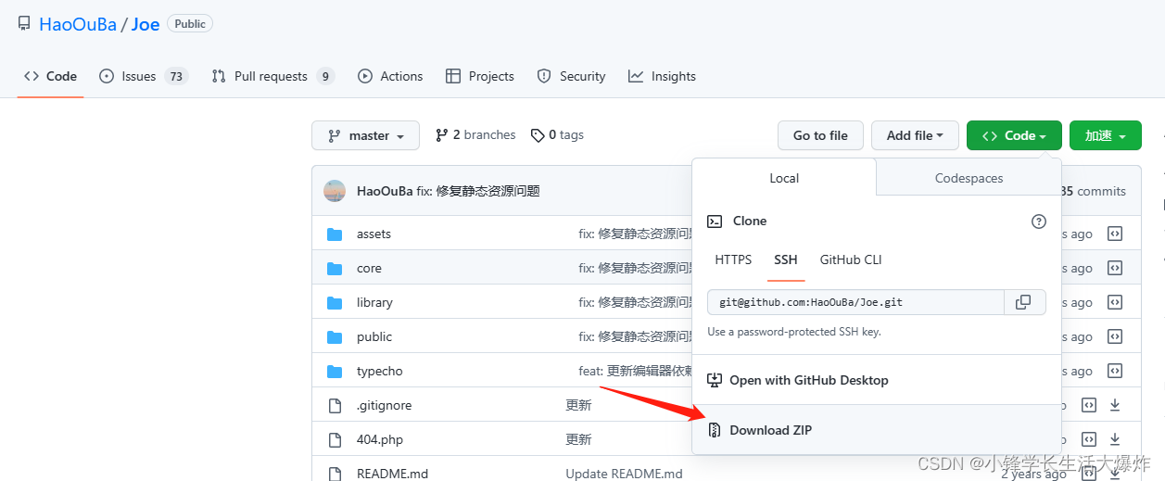Open the green 加速 dropdown
Image resolution: width=1165 pixels, height=481 pixels.
pos(1106,135)
